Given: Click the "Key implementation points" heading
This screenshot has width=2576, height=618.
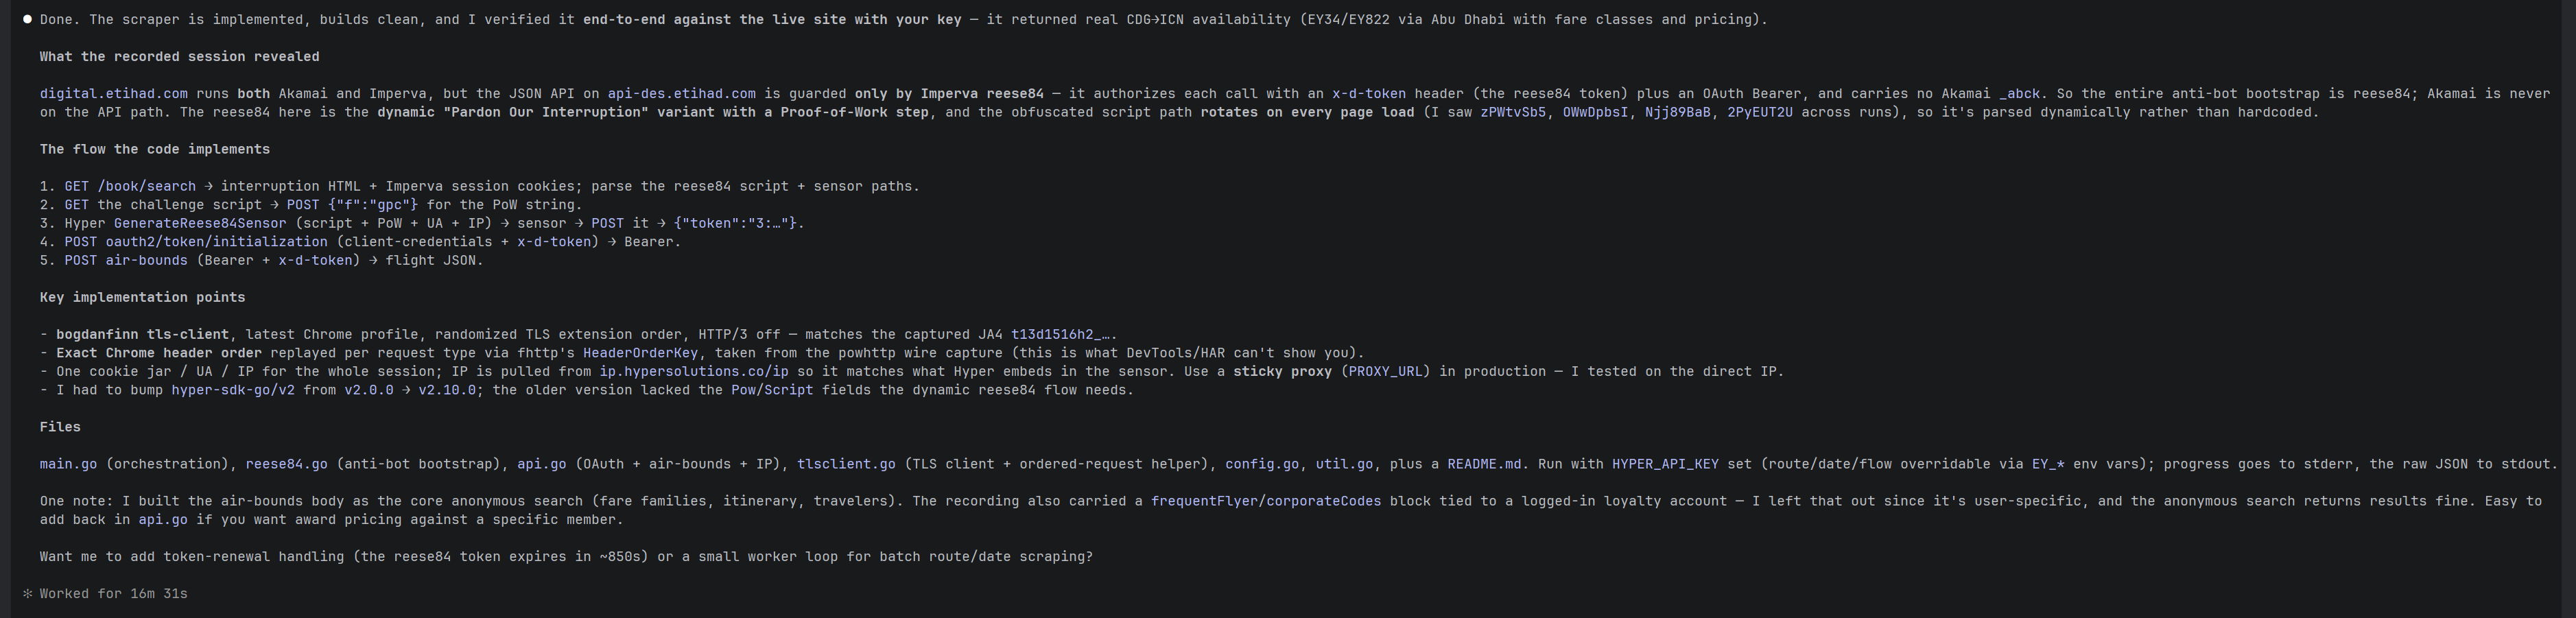Looking at the screenshot, I should click(142, 297).
